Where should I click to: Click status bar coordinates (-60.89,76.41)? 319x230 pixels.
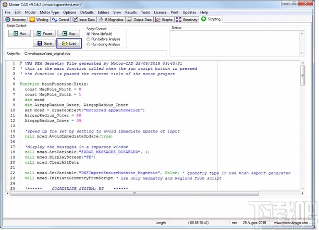coord(199,223)
